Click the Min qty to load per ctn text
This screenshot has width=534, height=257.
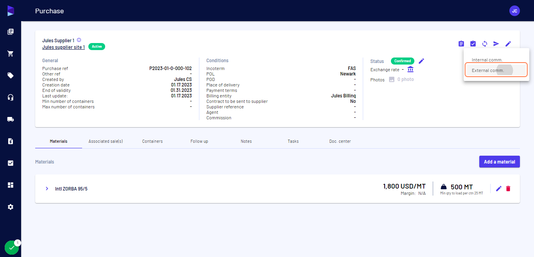461,193
